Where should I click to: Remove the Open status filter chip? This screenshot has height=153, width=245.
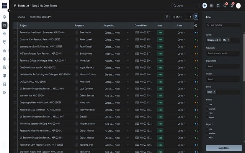[x=214, y=92]
